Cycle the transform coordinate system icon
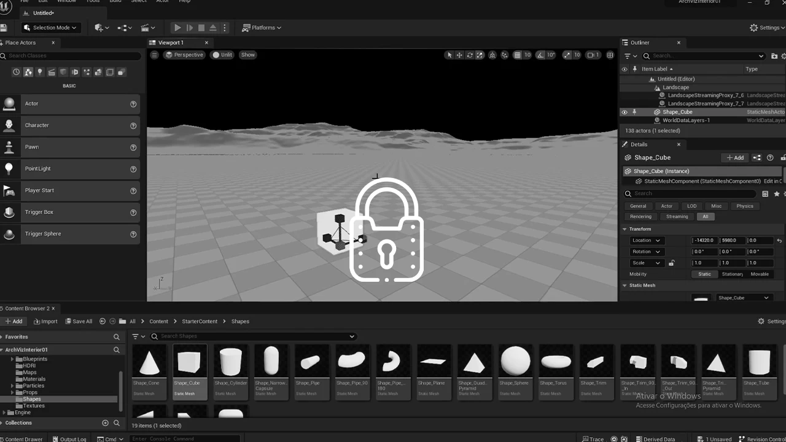This screenshot has height=442, width=786. tap(492, 55)
